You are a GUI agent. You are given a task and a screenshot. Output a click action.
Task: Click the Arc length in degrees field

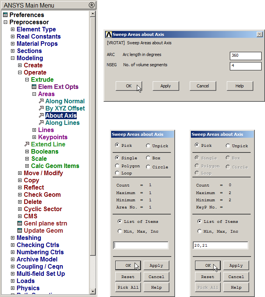(245, 56)
